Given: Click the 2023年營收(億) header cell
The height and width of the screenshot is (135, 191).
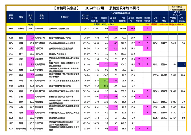Looking at the screenshot, I should pos(85,17).
